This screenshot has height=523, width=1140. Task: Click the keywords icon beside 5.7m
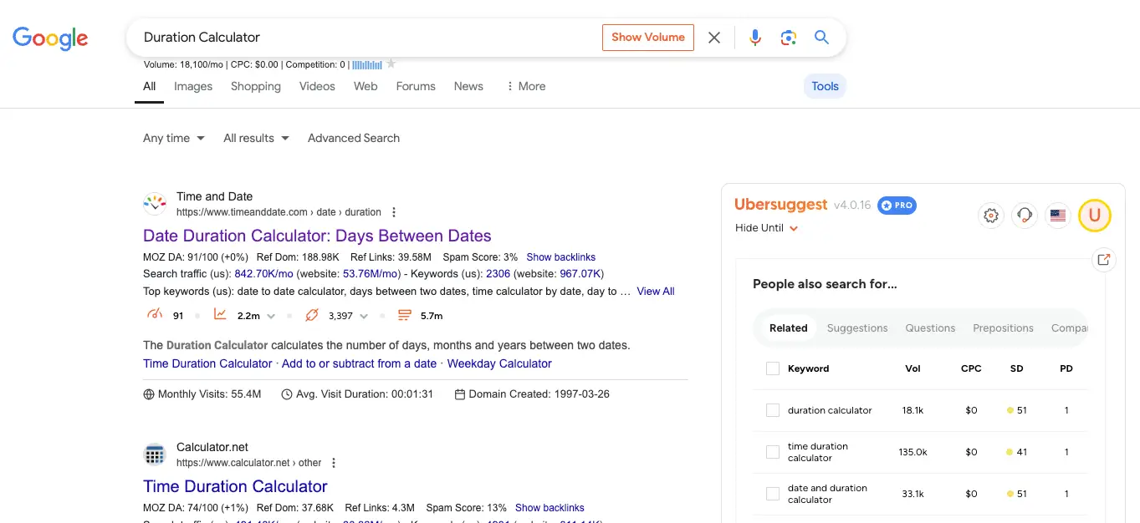click(x=405, y=315)
